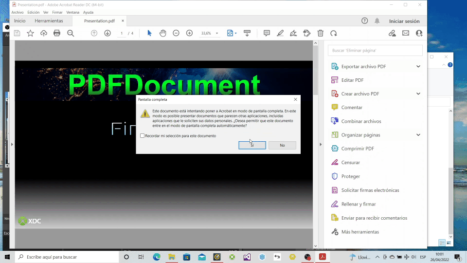Click the Windows Start button

[x=7, y=257]
